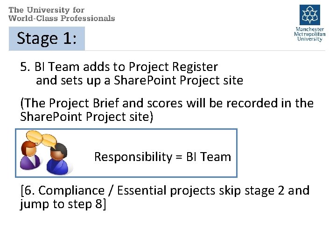Click 'World-Class Professionals' tagline text
Image resolution: width=336 pixels, height=252 pixels.
pos(61,18)
